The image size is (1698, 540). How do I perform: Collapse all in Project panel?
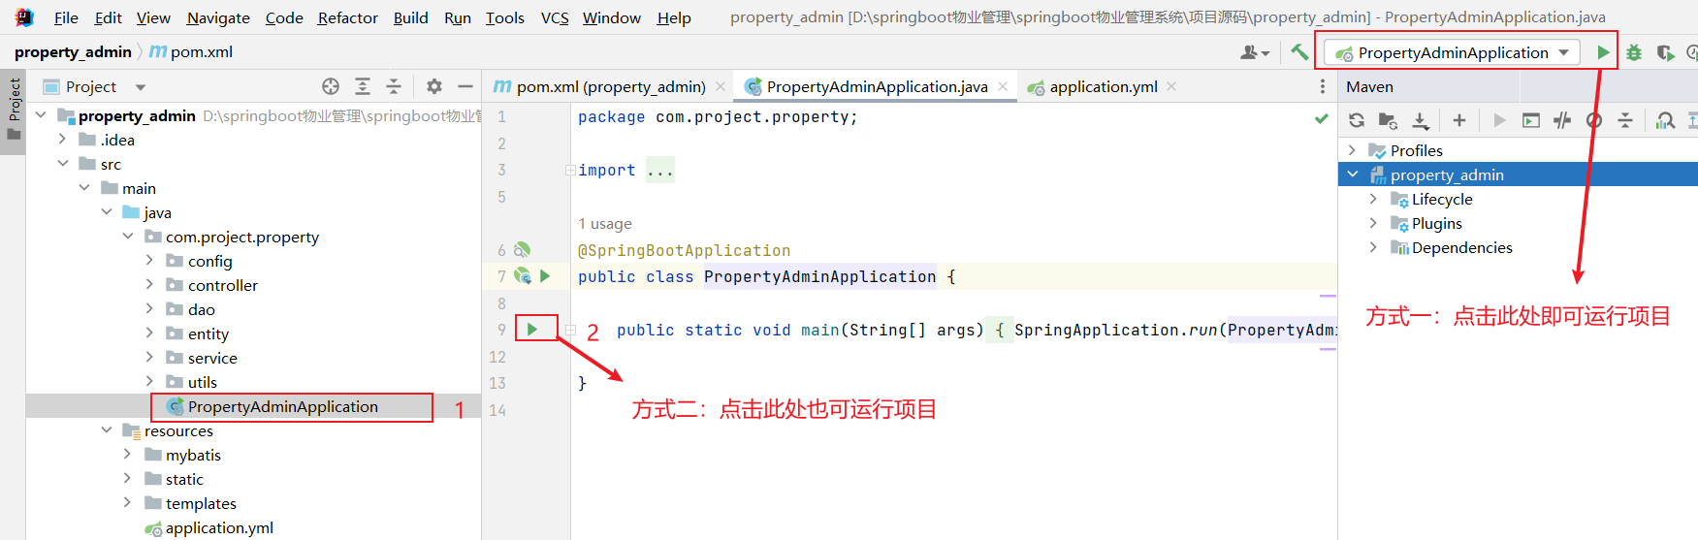pyautogui.click(x=394, y=86)
